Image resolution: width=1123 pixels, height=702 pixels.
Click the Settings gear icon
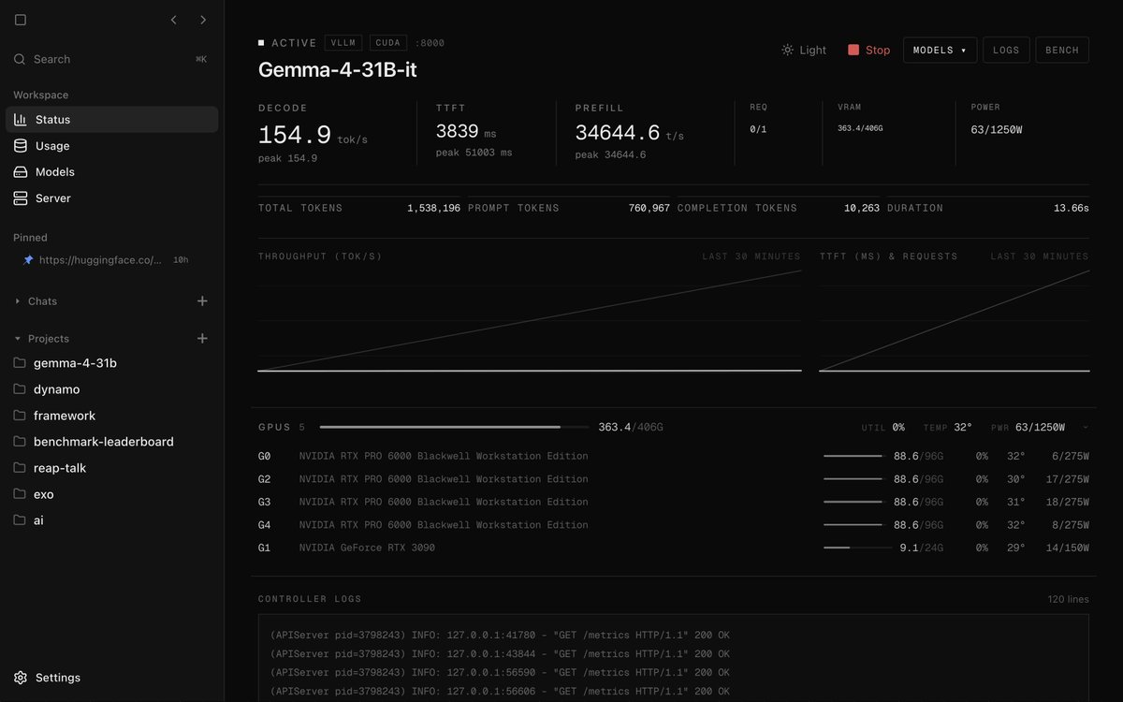[20, 678]
